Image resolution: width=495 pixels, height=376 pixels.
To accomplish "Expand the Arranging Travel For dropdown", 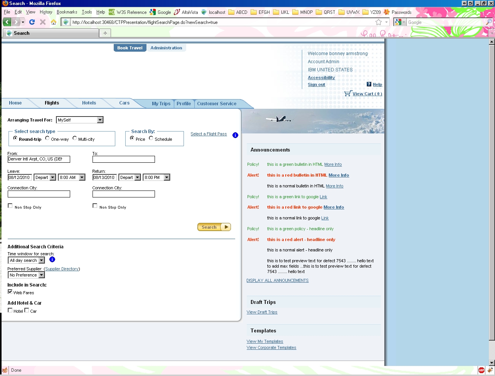I will coord(100,120).
